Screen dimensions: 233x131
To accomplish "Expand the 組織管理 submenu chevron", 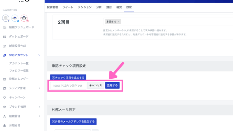I will point(39,116).
